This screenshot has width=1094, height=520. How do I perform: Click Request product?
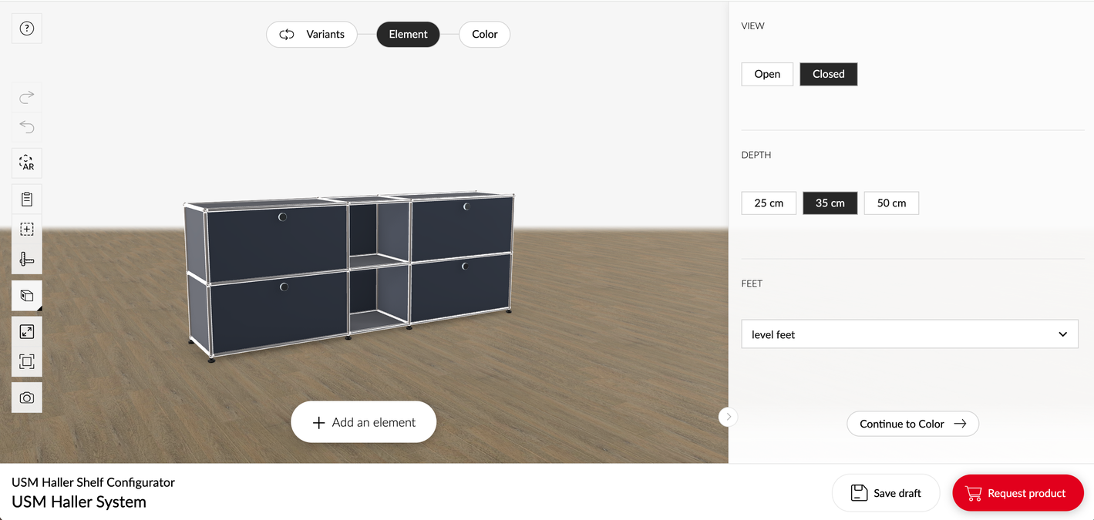[1018, 492]
